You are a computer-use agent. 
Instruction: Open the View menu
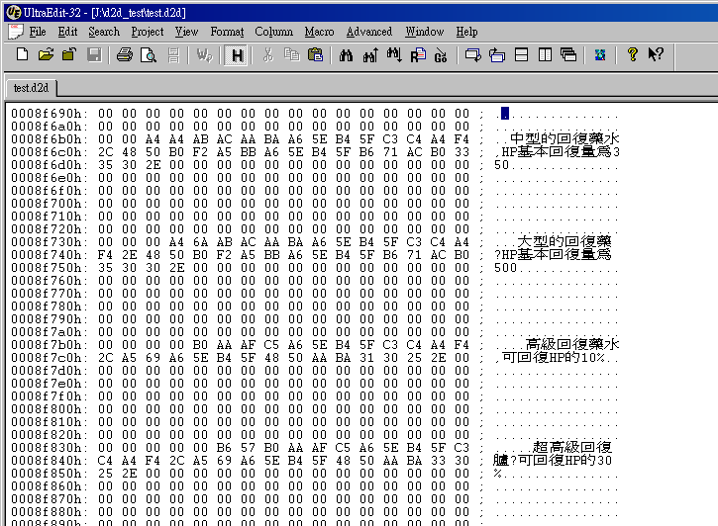coord(186,32)
